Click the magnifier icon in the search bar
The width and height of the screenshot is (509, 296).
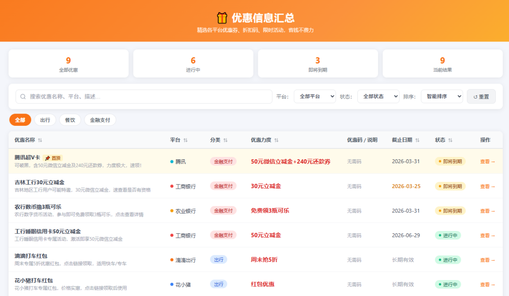(23, 96)
